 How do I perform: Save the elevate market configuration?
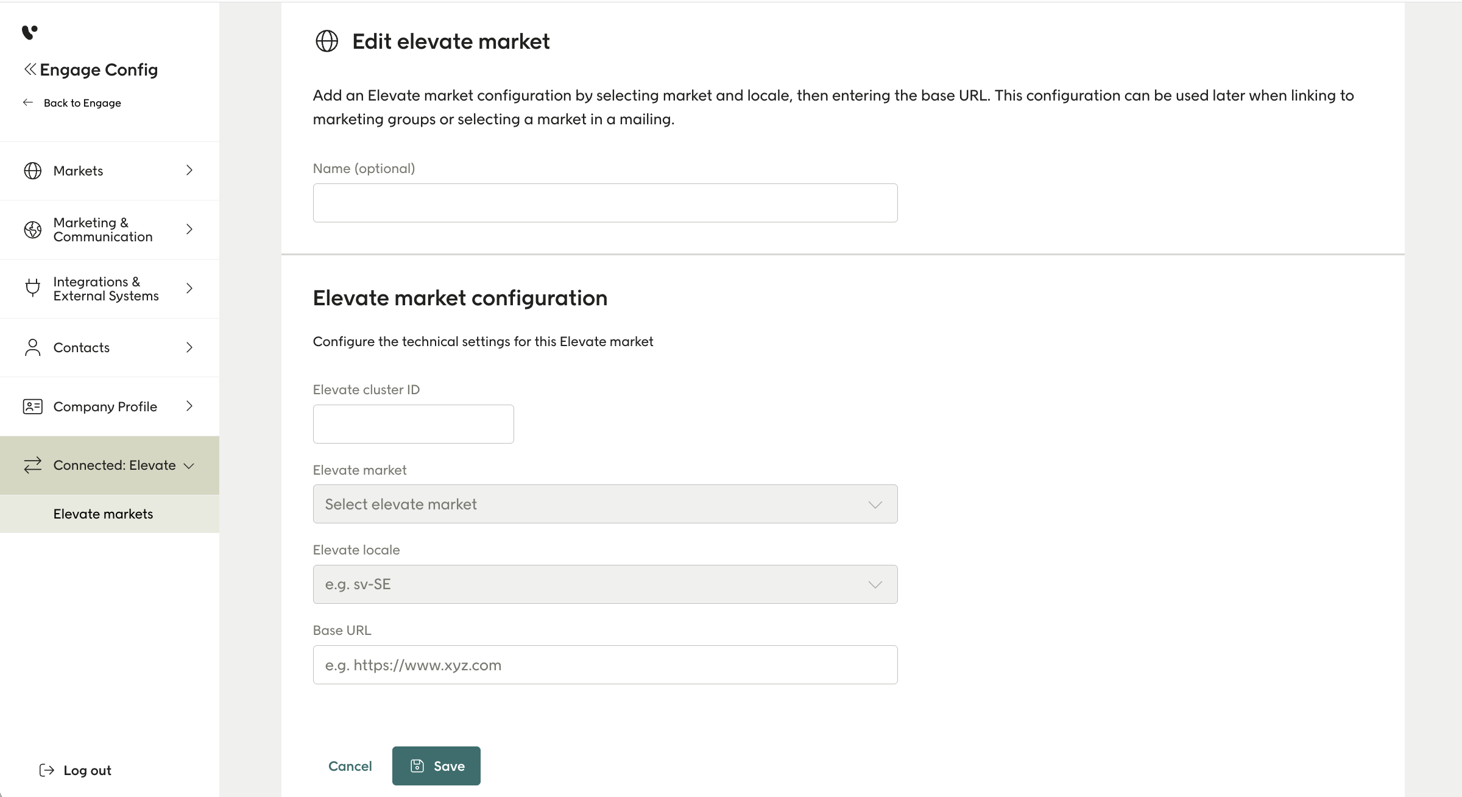(436, 766)
